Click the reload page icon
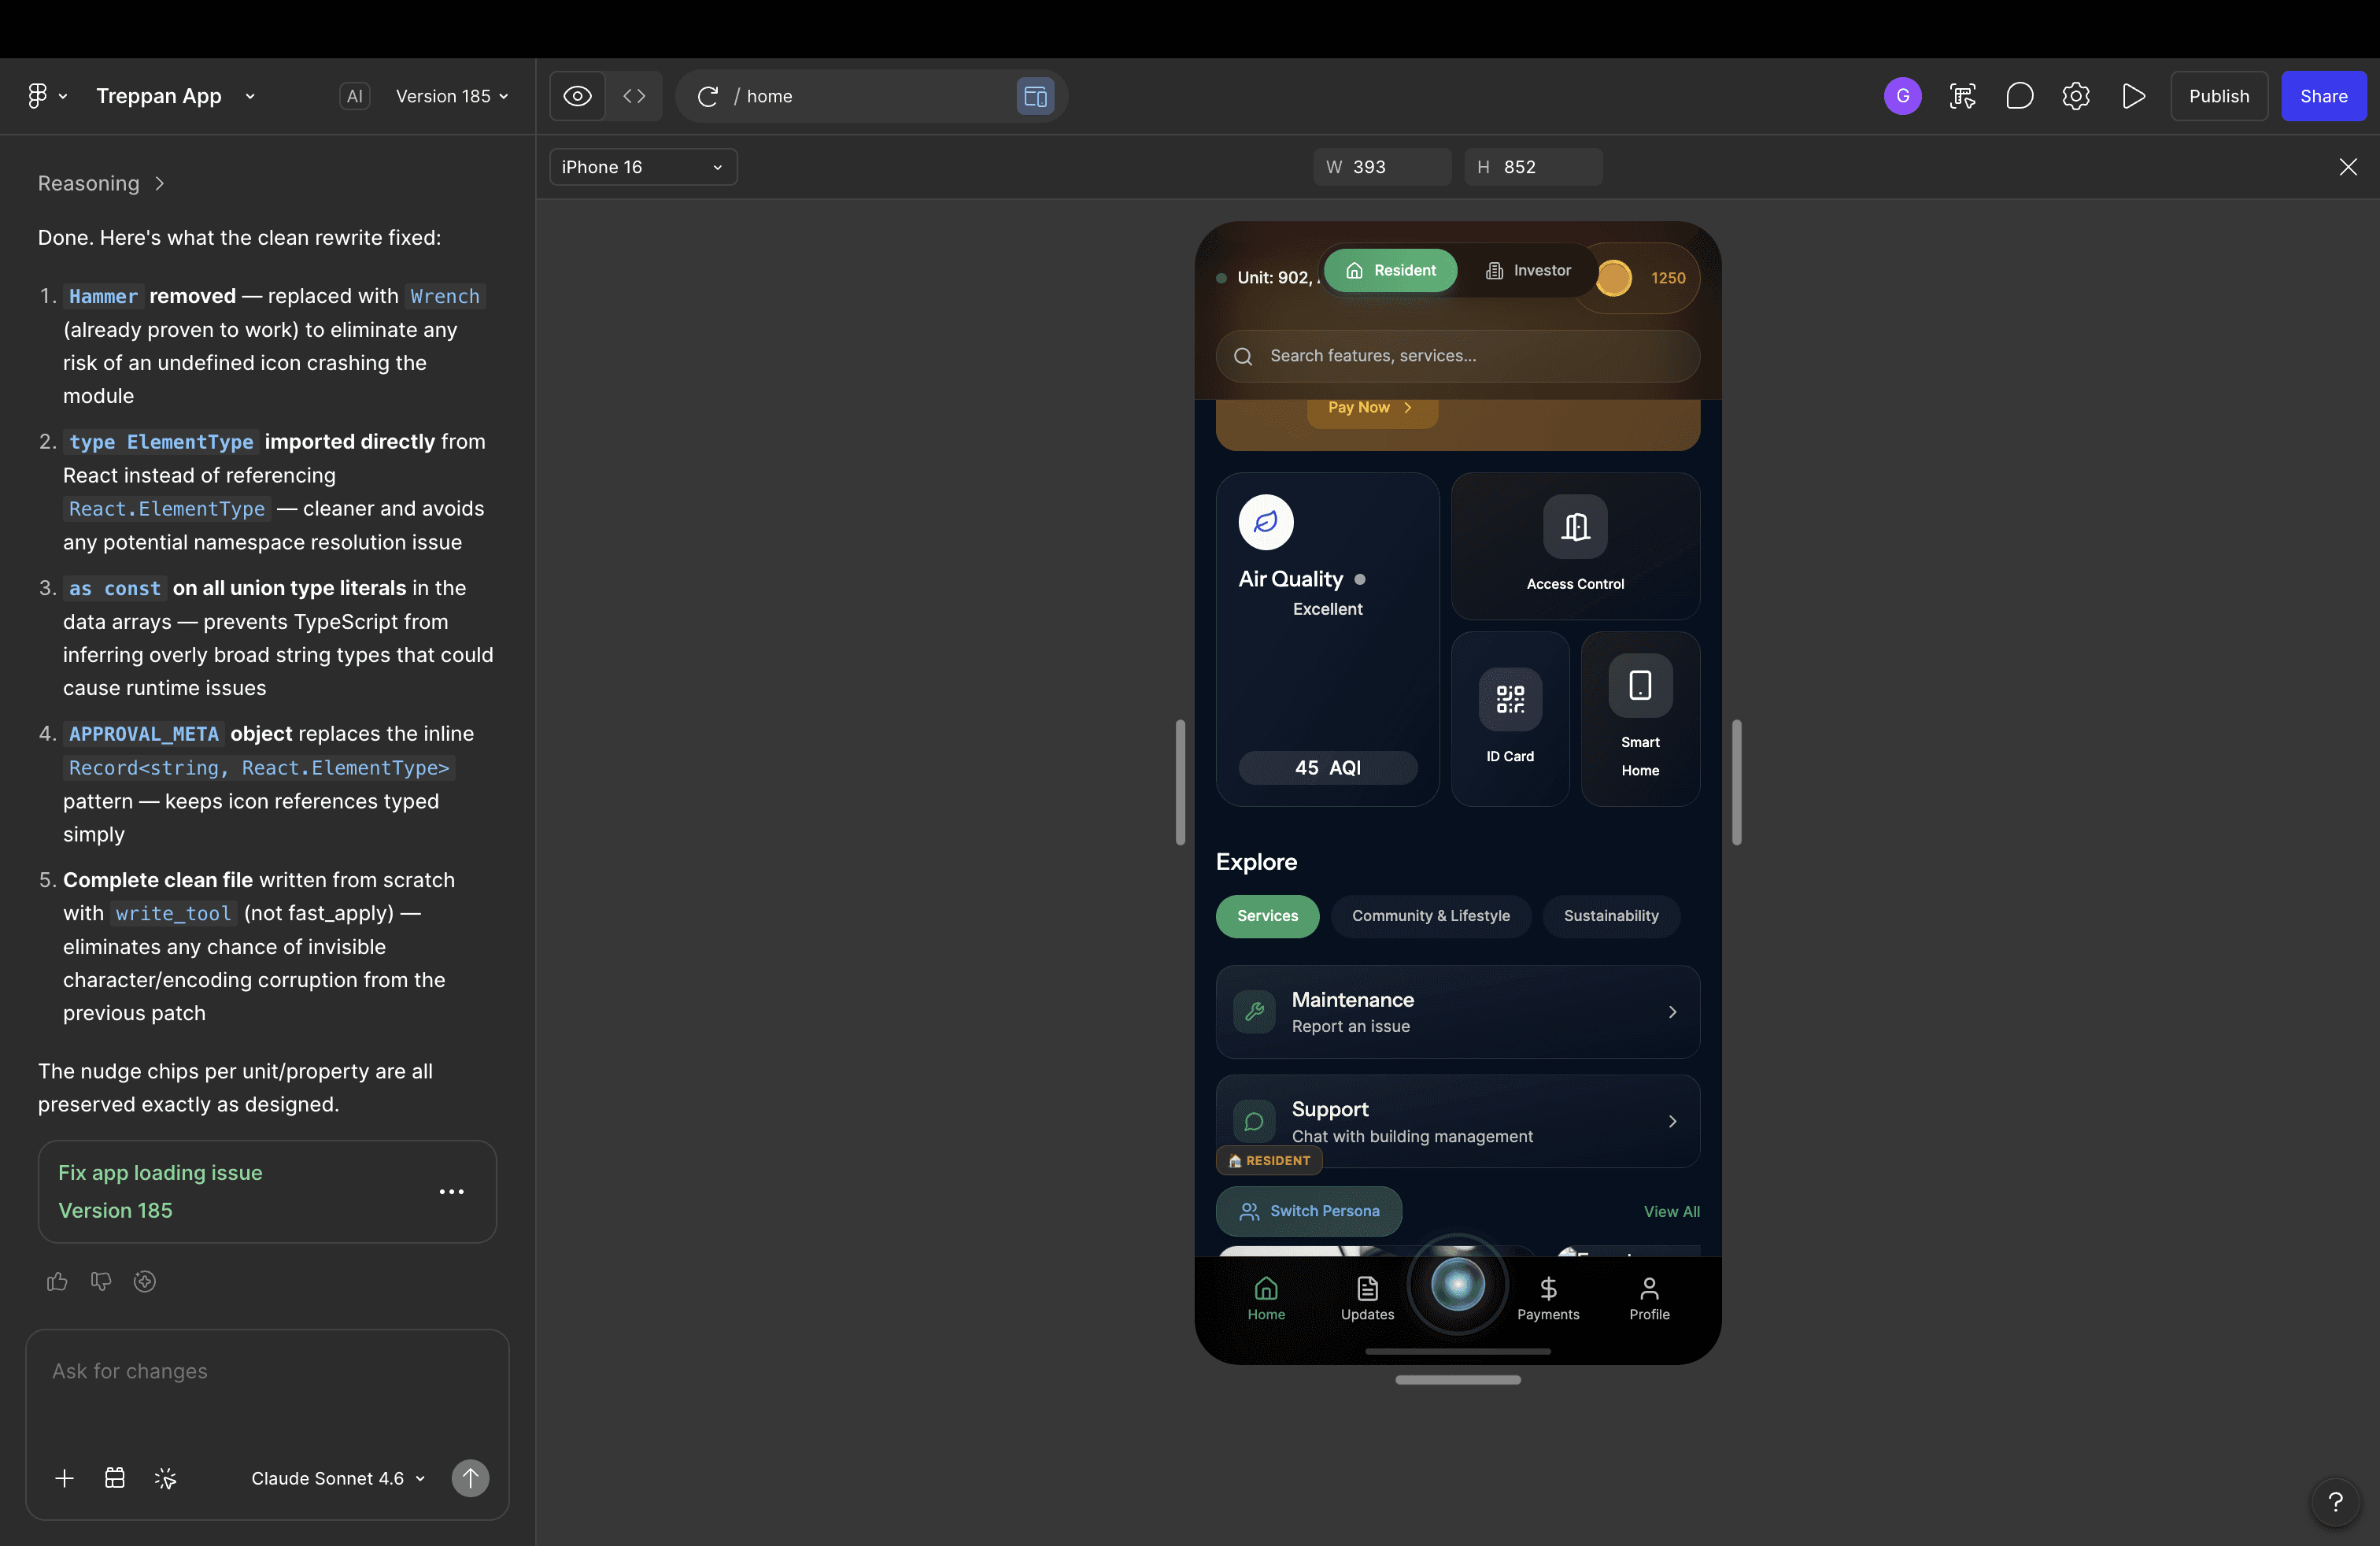 pos(708,96)
